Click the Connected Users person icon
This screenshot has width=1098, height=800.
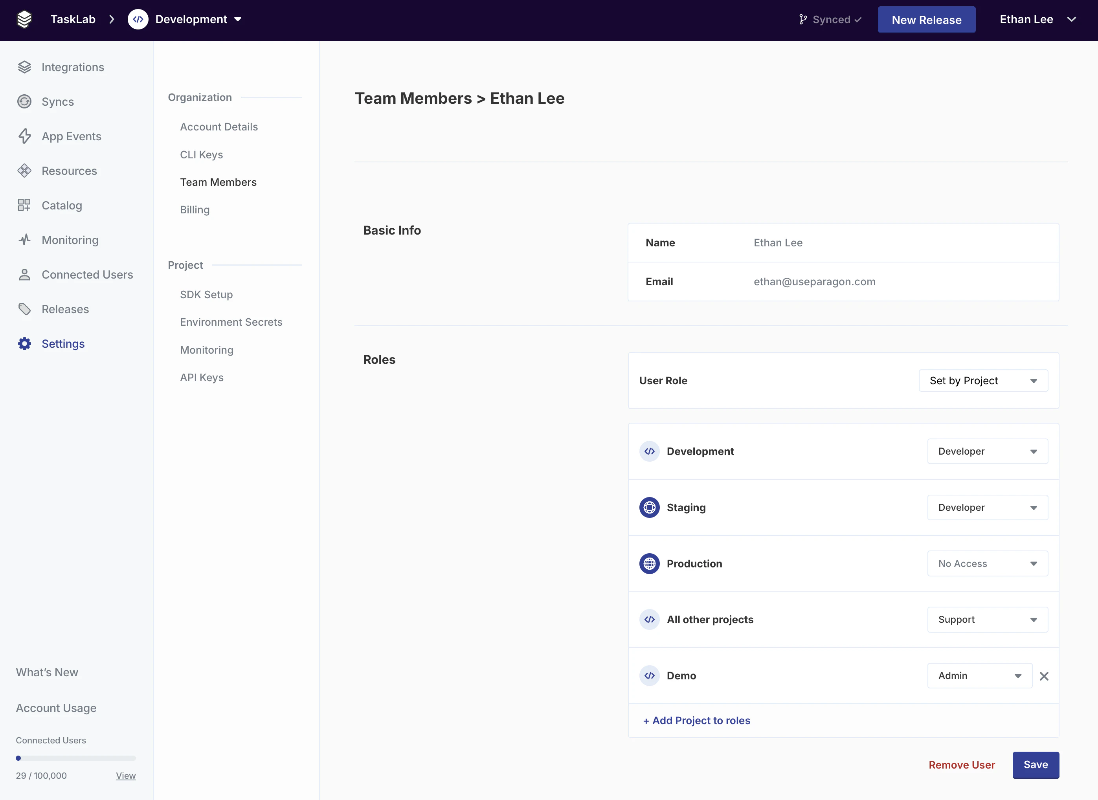tap(24, 275)
